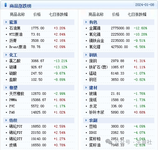
Task: Select the PVC commodity name
Action: (12, 106)
